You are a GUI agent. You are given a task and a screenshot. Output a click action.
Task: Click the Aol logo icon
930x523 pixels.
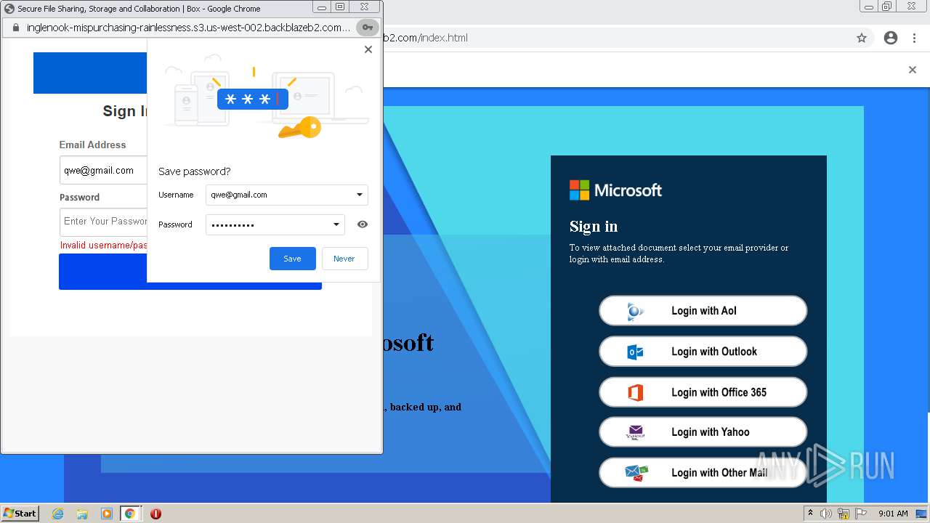coord(636,311)
